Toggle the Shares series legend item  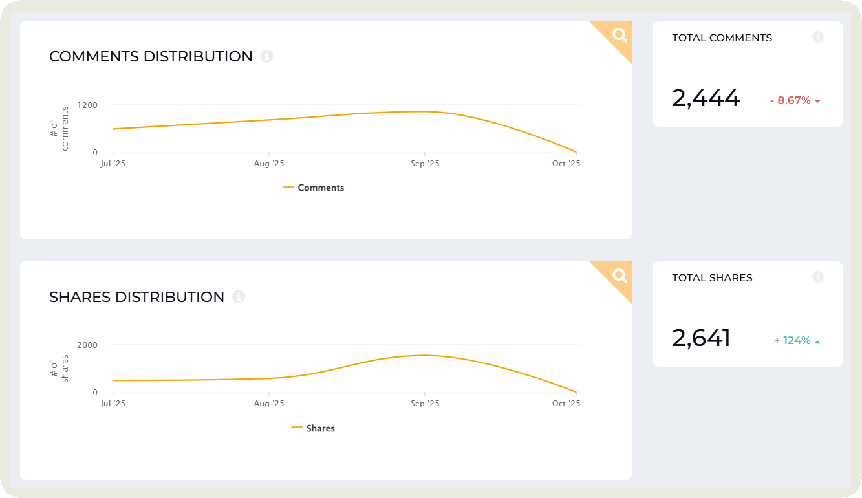click(321, 428)
